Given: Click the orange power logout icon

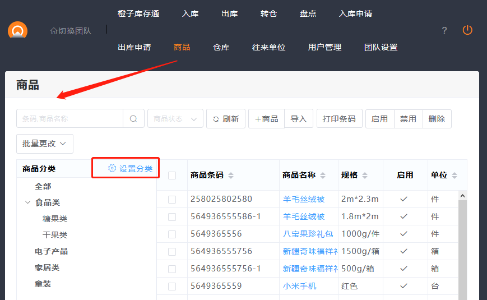Looking at the screenshot, I should (x=467, y=30).
